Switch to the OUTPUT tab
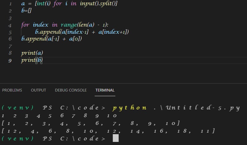The height and width of the screenshot is (145, 247). point(39,90)
